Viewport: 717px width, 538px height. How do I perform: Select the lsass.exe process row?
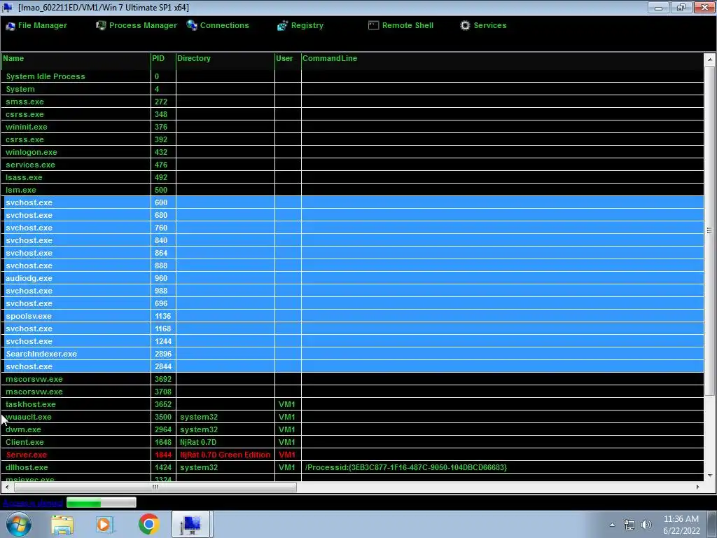(x=352, y=177)
